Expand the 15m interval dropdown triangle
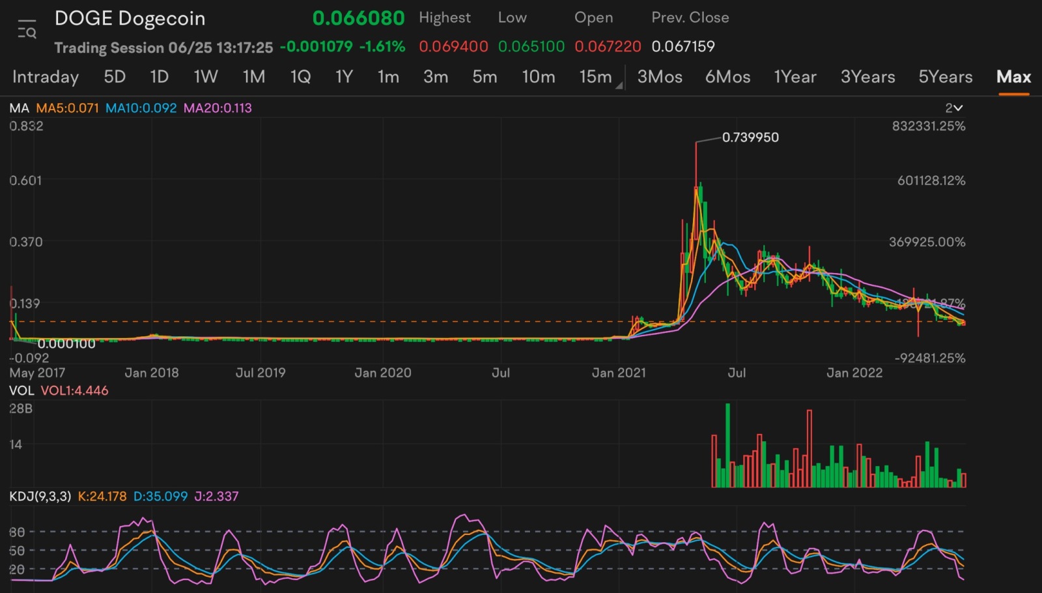1042x593 pixels. coord(619,85)
